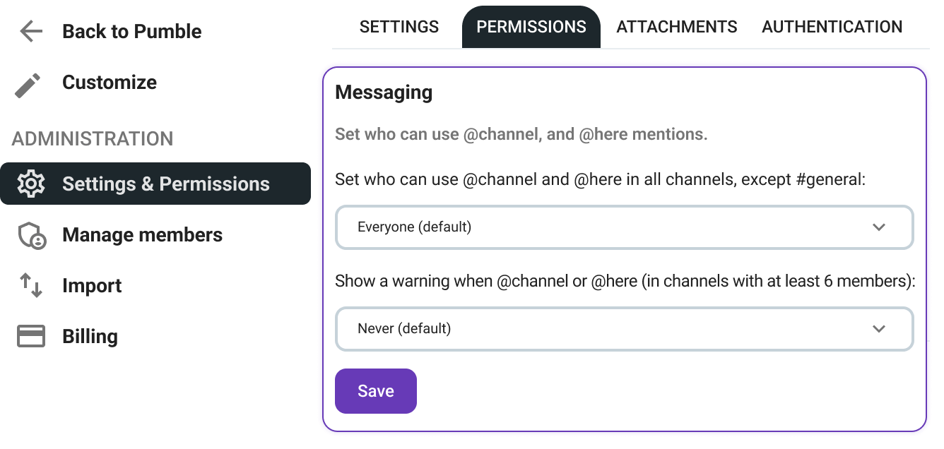Click the Import arrows icon
The image size is (944, 449).
point(31,285)
